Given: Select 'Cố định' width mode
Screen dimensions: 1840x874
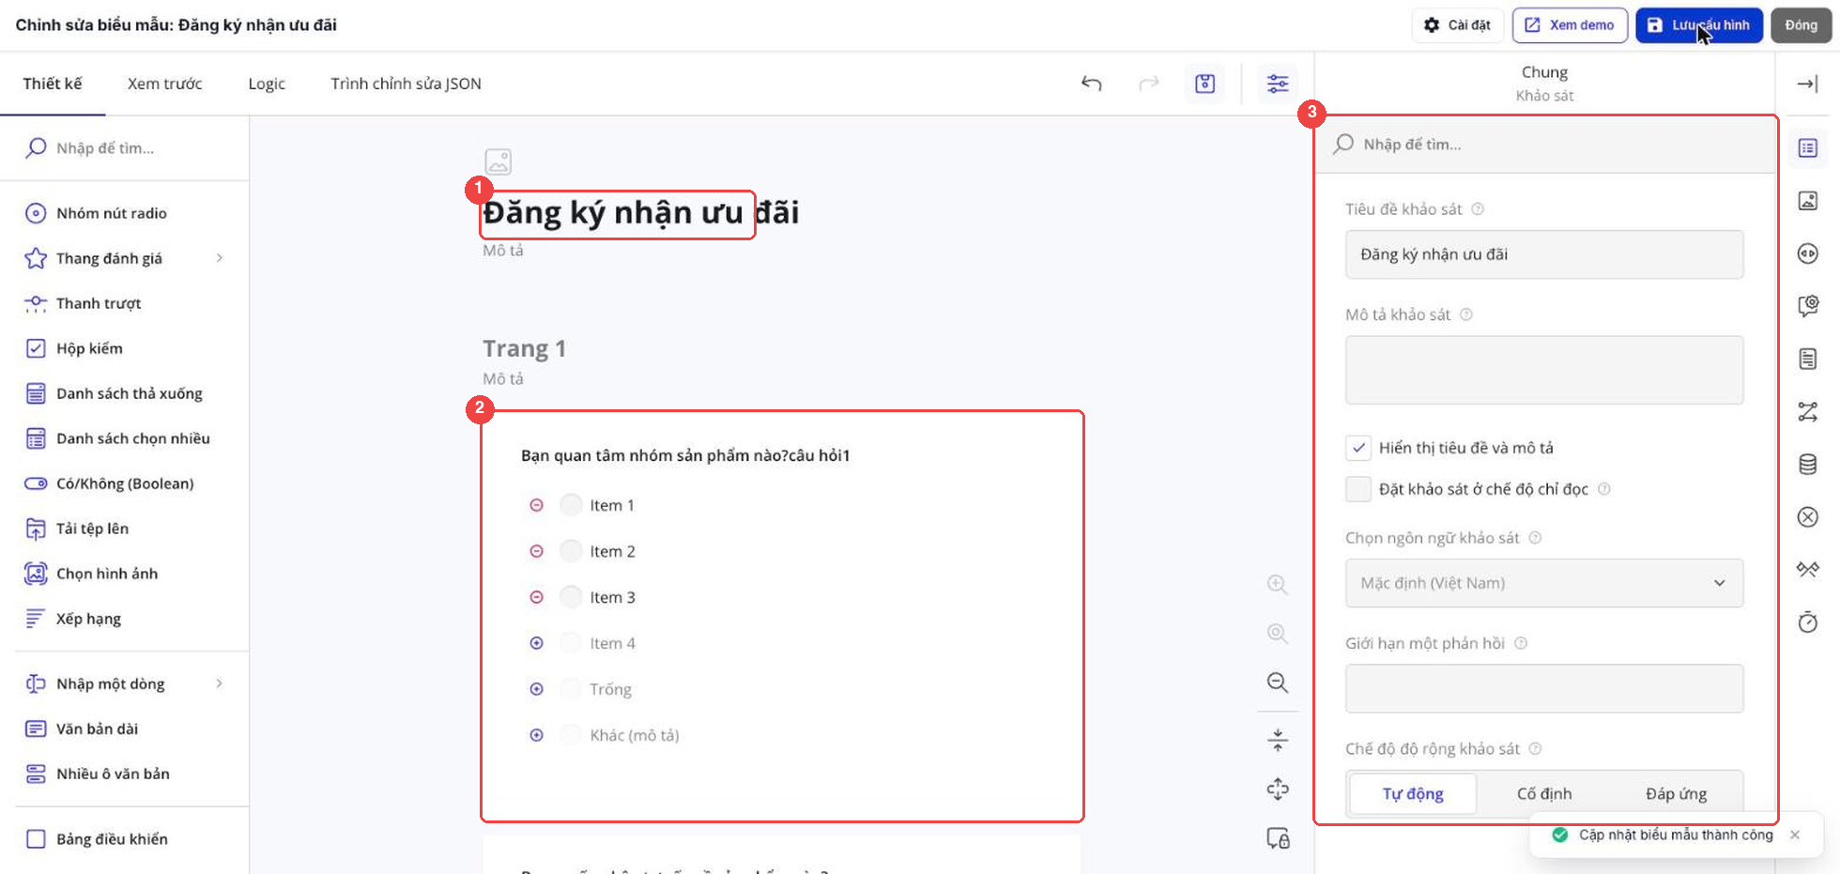Looking at the screenshot, I should (x=1544, y=793).
